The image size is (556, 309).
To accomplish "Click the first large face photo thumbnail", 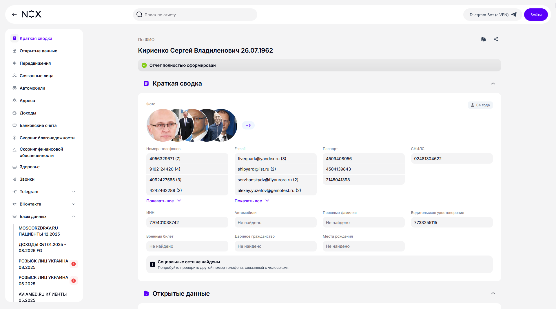I will (163, 125).
